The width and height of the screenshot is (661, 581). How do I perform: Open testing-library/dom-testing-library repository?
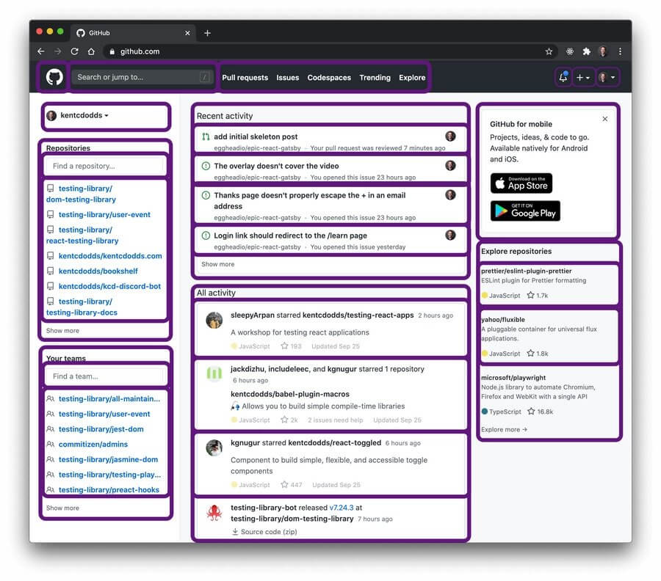tap(81, 194)
